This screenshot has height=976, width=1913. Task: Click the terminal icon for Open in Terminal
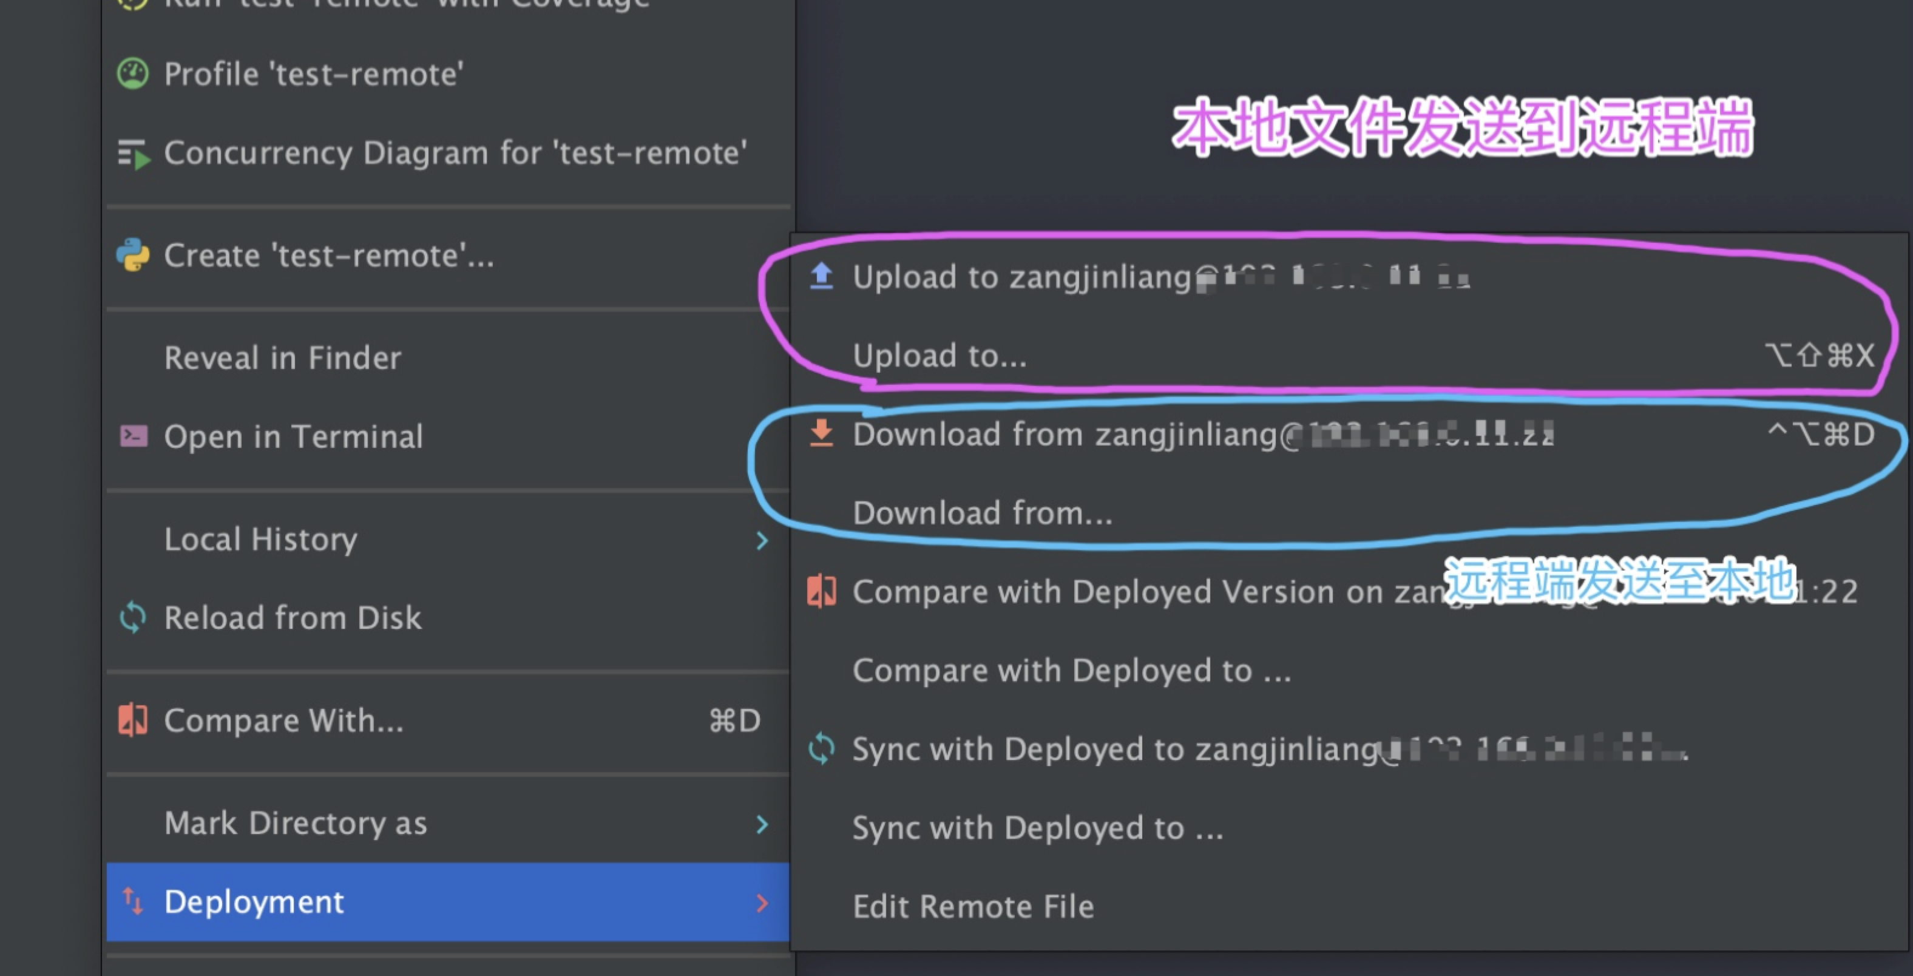pyautogui.click(x=134, y=437)
